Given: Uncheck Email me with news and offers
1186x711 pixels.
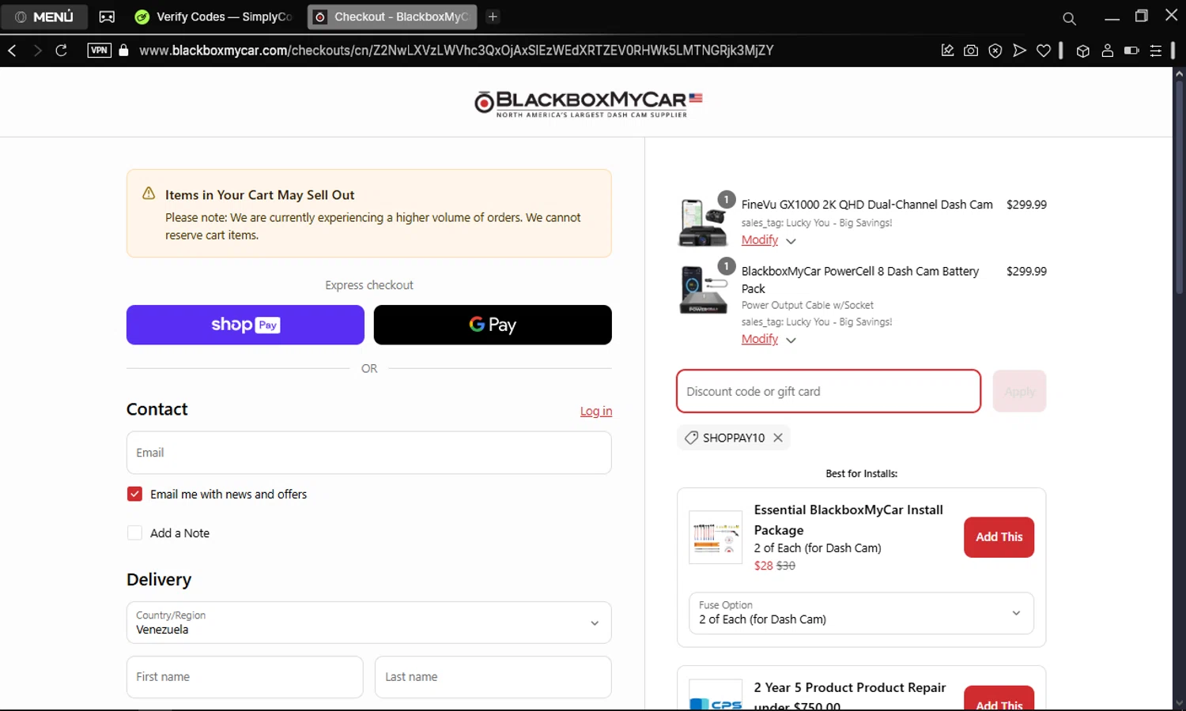Looking at the screenshot, I should point(134,494).
